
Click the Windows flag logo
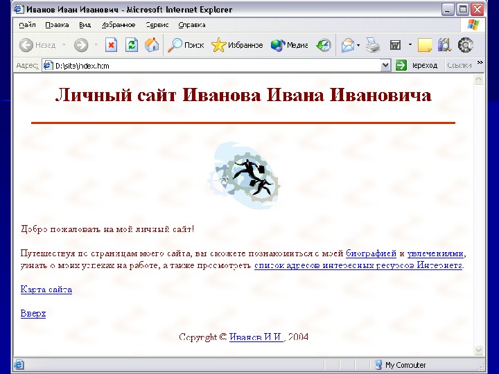pos(473,25)
